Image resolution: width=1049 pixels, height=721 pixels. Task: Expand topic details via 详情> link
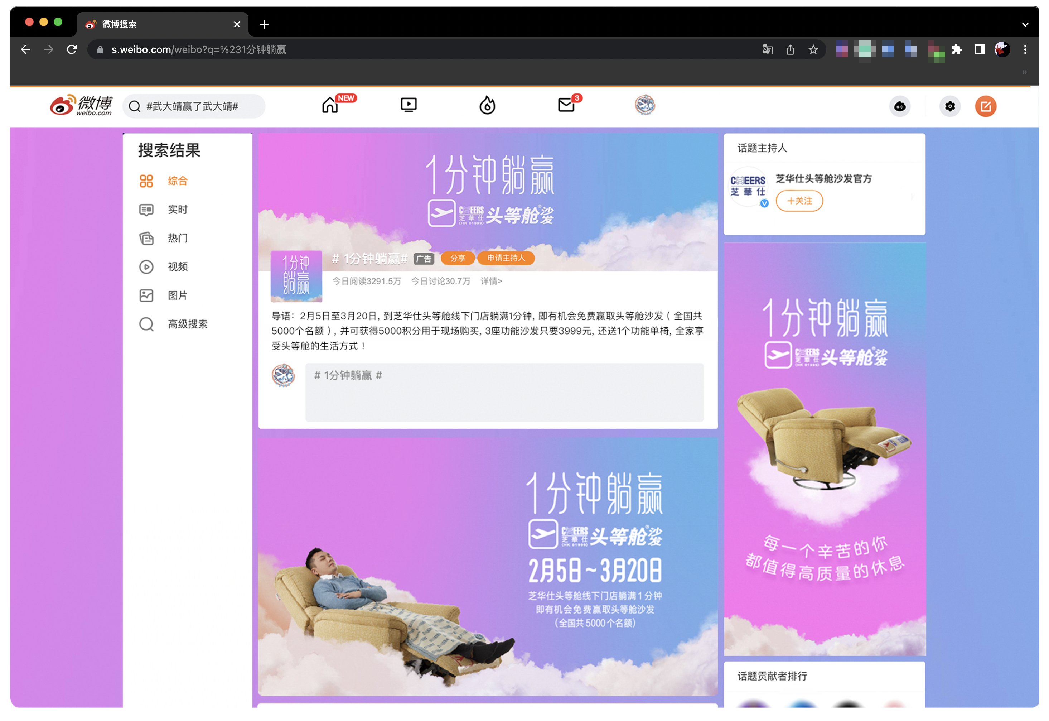tap(491, 282)
